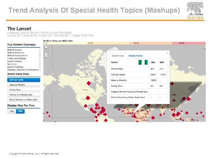Click the map zoom out minus button

point(46,55)
